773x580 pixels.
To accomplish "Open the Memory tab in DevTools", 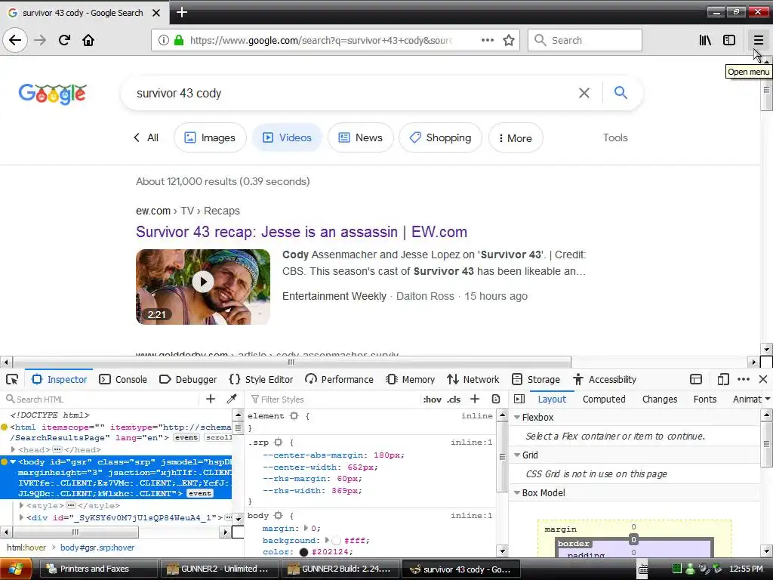I will [411, 379].
